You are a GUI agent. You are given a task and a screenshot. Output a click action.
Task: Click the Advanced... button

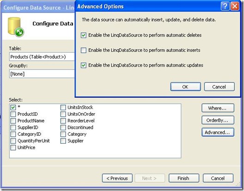click(x=218, y=132)
